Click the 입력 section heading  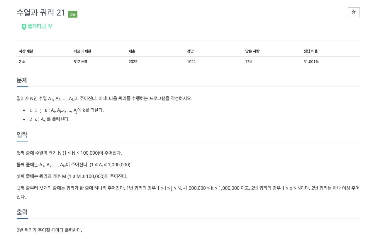click(22, 135)
